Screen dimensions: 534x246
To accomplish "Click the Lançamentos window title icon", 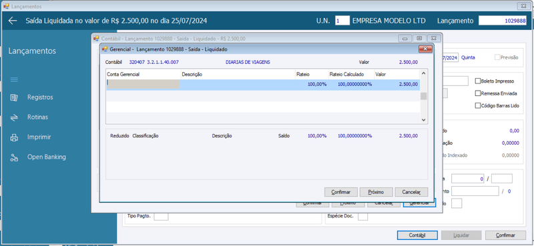I will [x=6, y=6].
